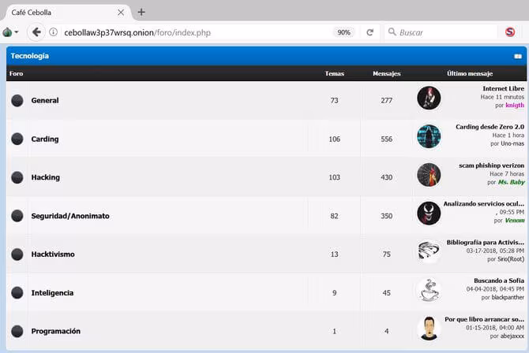Open the Programación forum
The image size is (529, 353).
click(56, 331)
